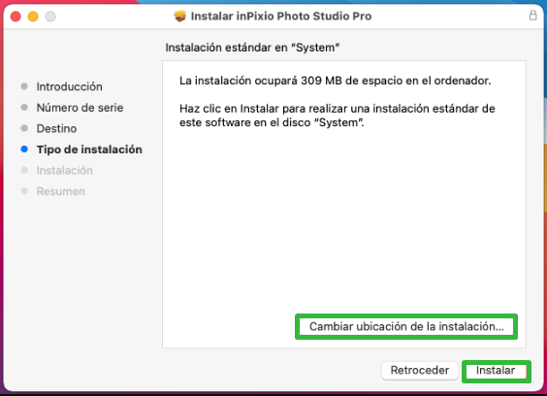Image resolution: width=547 pixels, height=396 pixels.
Task: Click the heading Instalación estándar en "System"
Action: click(252, 48)
